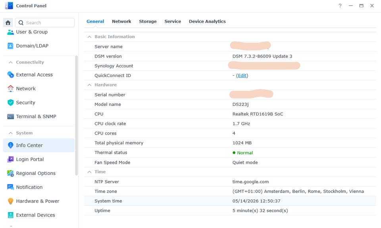Collapse the Time section
Image resolution: width=381 pixels, height=228 pixels.
click(x=89, y=172)
